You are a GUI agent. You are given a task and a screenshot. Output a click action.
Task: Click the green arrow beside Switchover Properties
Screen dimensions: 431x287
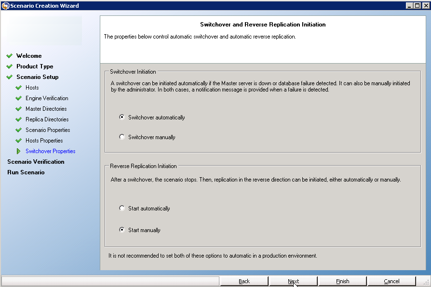point(18,151)
